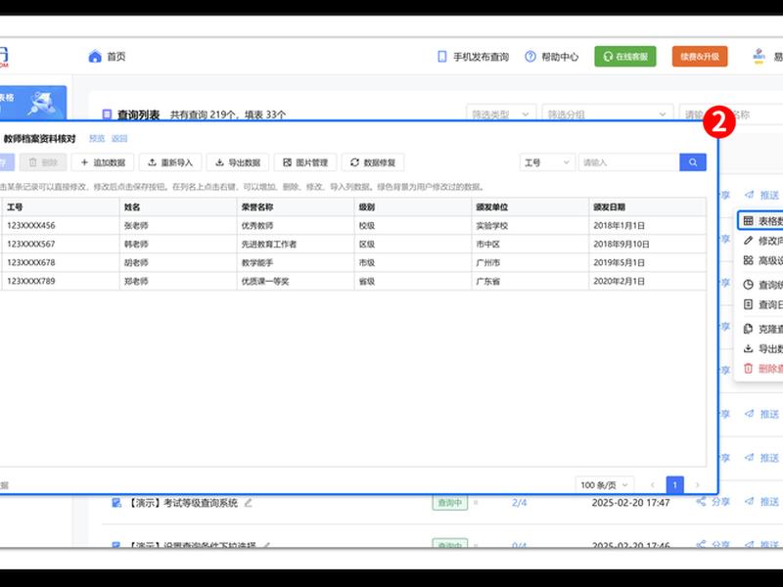Click the 颁发日期 column header
Screen dimensions: 783x587
[x=647, y=206]
